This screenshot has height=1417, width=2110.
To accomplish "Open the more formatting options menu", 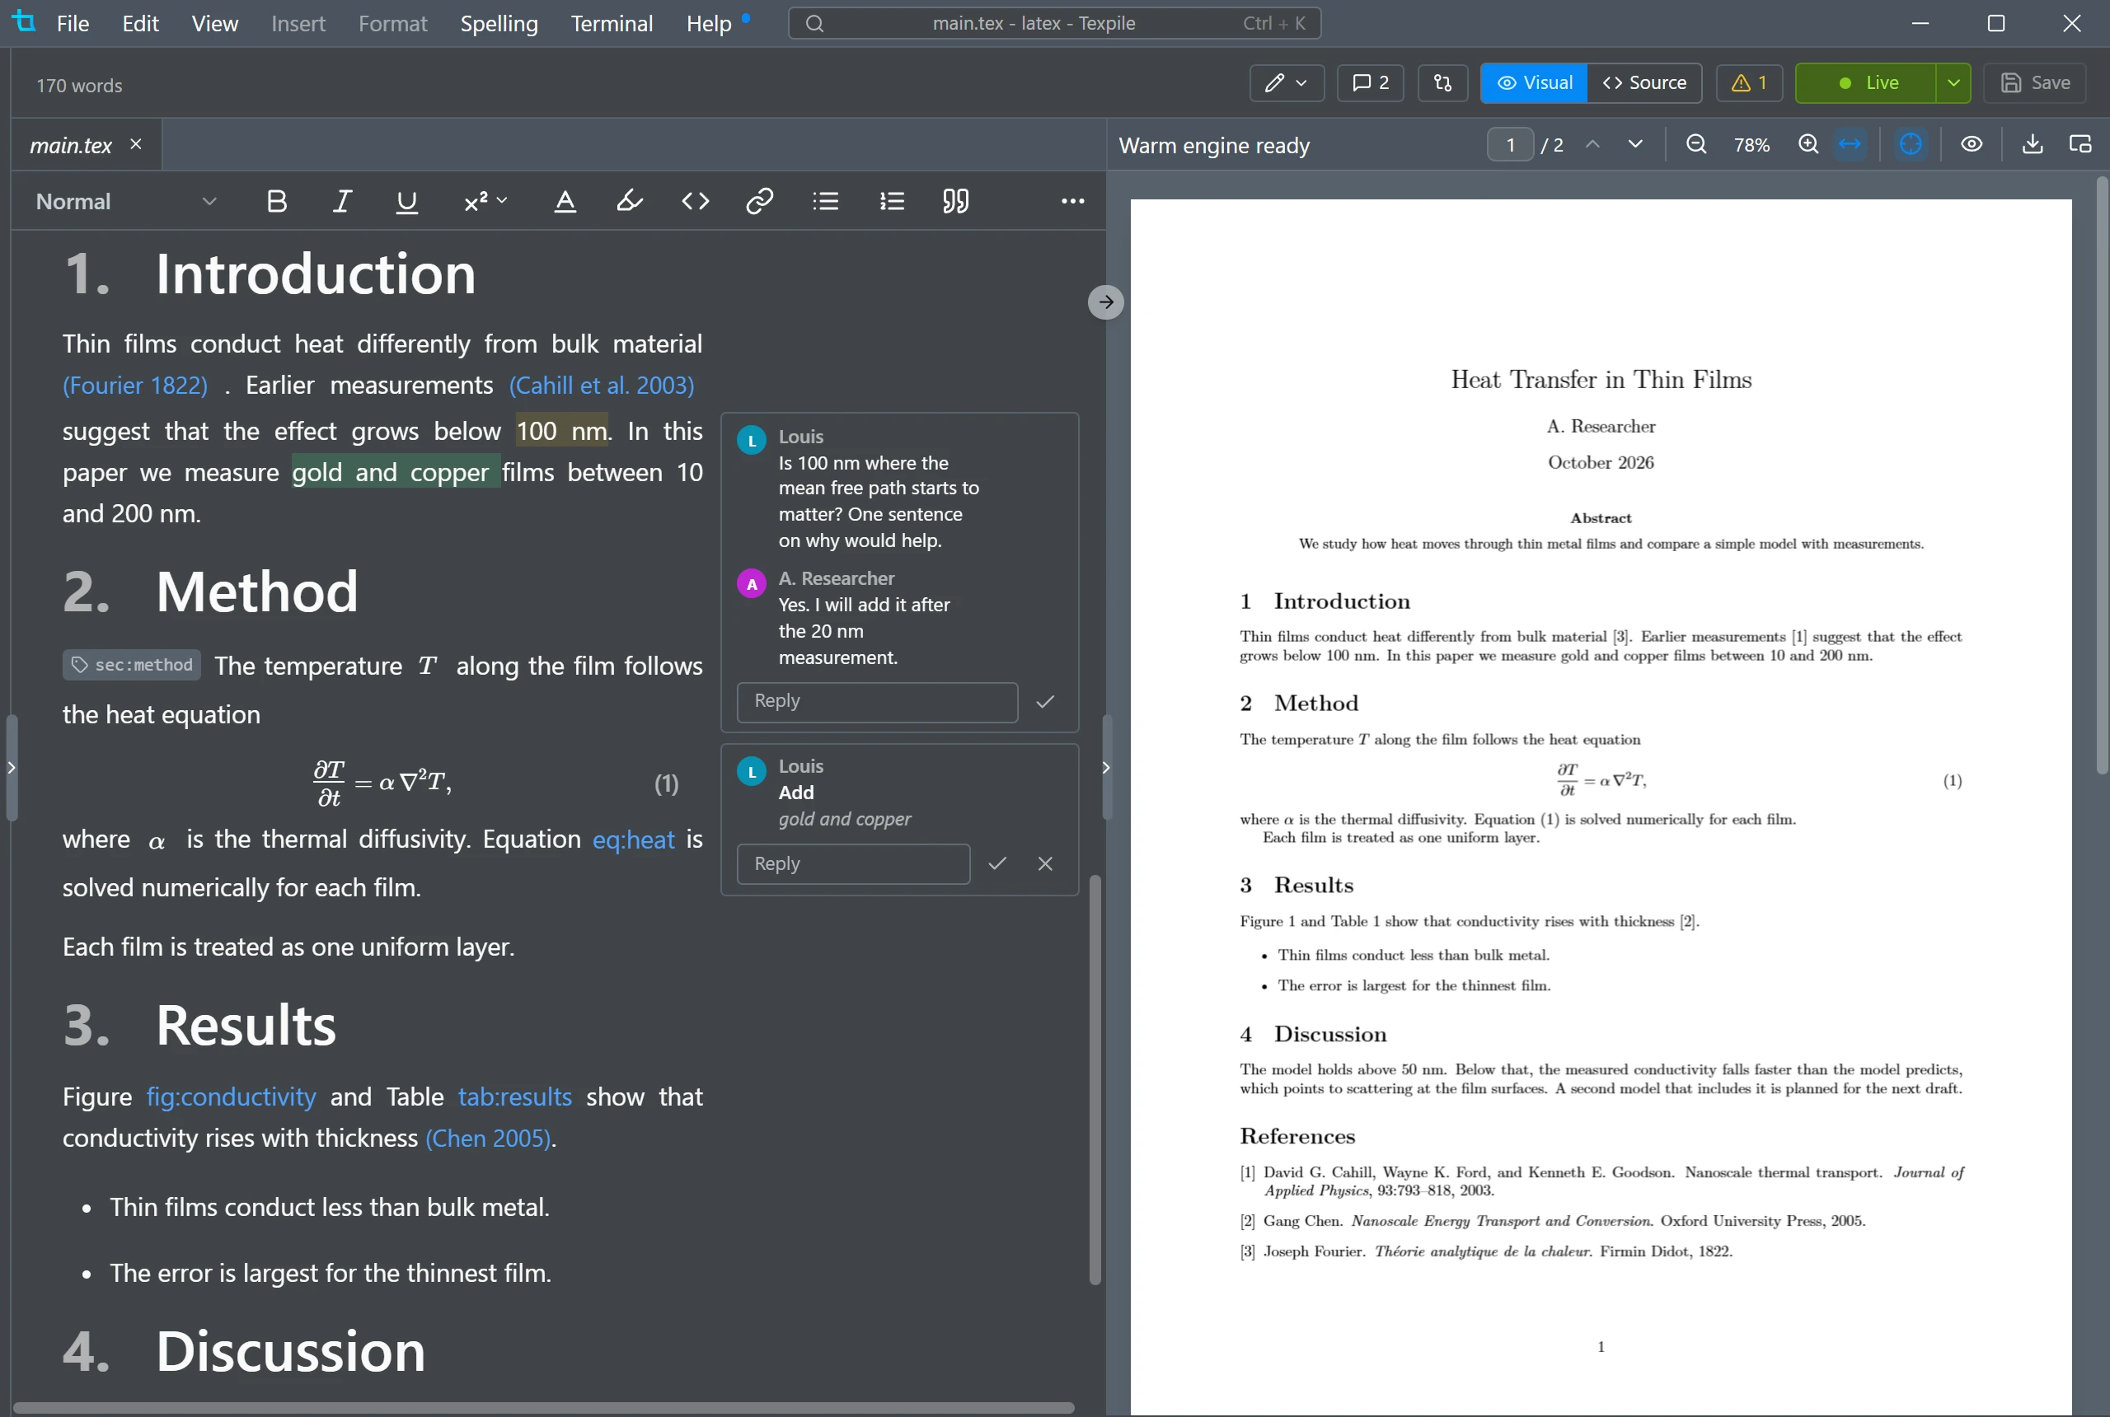I will pyautogui.click(x=1072, y=201).
